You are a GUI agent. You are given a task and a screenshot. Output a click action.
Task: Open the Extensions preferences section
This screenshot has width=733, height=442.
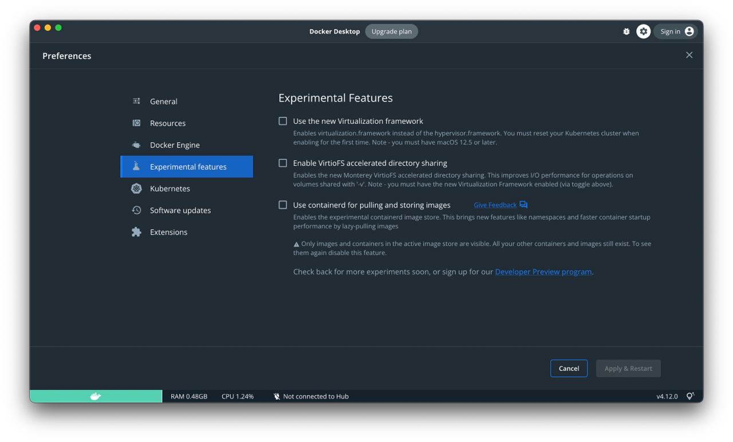coord(187,232)
